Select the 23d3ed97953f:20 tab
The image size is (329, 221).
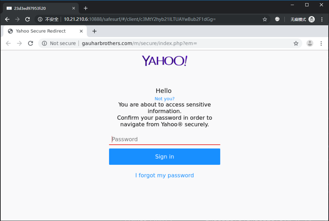pos(41,9)
